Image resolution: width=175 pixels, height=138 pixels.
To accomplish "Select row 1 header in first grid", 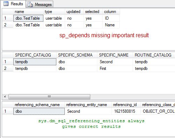I will click(x=8, y=18).
